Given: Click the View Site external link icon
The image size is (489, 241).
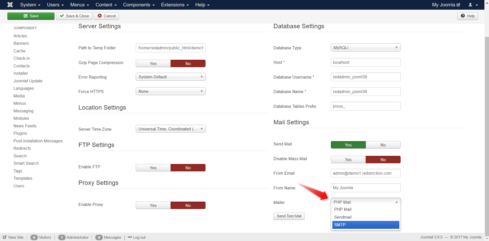Looking at the screenshot, I should [x=5, y=237].
